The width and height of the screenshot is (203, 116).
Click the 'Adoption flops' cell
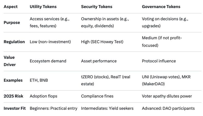click(x=44, y=96)
